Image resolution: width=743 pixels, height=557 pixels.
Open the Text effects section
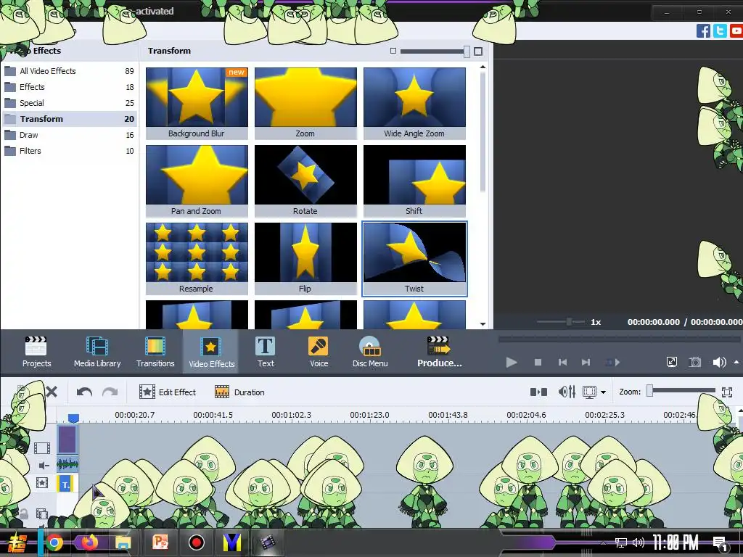pos(266,352)
